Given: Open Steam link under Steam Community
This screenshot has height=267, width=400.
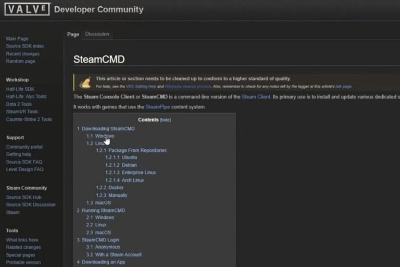Looking at the screenshot, I should pyautogui.click(x=12, y=212).
